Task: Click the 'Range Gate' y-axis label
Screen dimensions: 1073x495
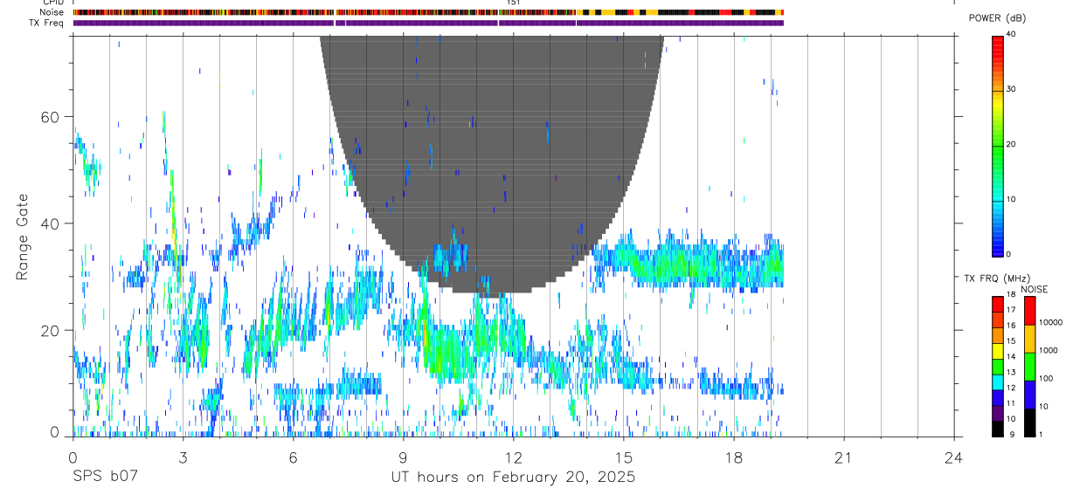Action: (x=23, y=237)
